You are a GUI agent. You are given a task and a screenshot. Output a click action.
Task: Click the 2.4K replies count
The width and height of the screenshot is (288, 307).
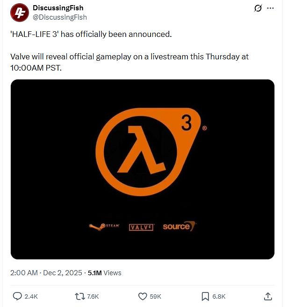(x=31, y=296)
